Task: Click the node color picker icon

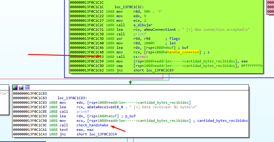Action: (x=15, y=87)
